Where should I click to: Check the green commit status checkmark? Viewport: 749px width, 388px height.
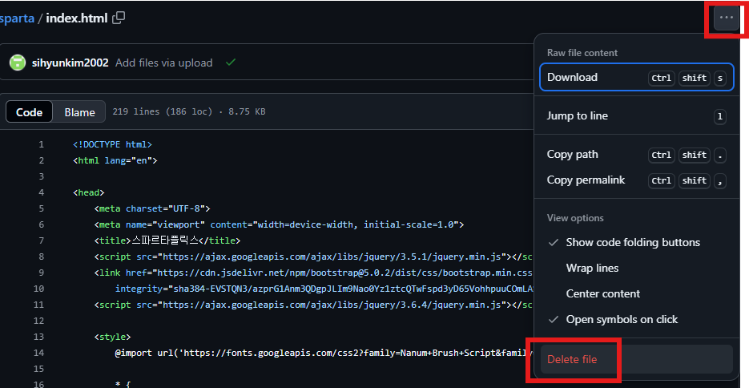(231, 63)
